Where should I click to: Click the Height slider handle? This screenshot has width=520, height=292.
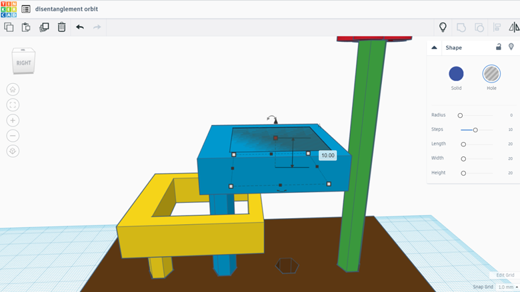pyautogui.click(x=463, y=173)
